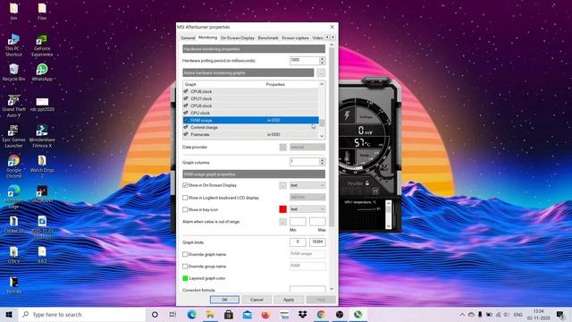572x322 pixels.
Task: Switch to Screen capture tab
Action: [295, 38]
